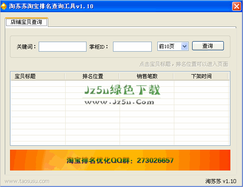This screenshot has height=187, width=243.
Task: Click the 淘宝排名优化QQ群 orange banner
Action: (120, 160)
